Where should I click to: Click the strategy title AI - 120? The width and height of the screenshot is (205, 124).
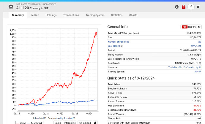tap(23, 8)
